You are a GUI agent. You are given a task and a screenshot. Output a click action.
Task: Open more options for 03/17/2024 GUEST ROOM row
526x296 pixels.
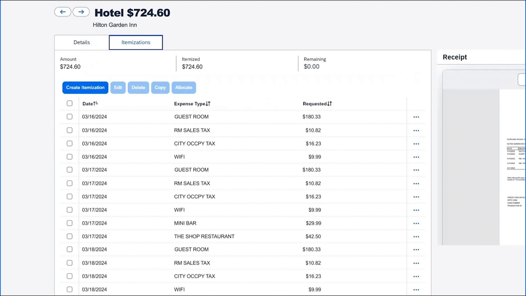pyautogui.click(x=416, y=170)
